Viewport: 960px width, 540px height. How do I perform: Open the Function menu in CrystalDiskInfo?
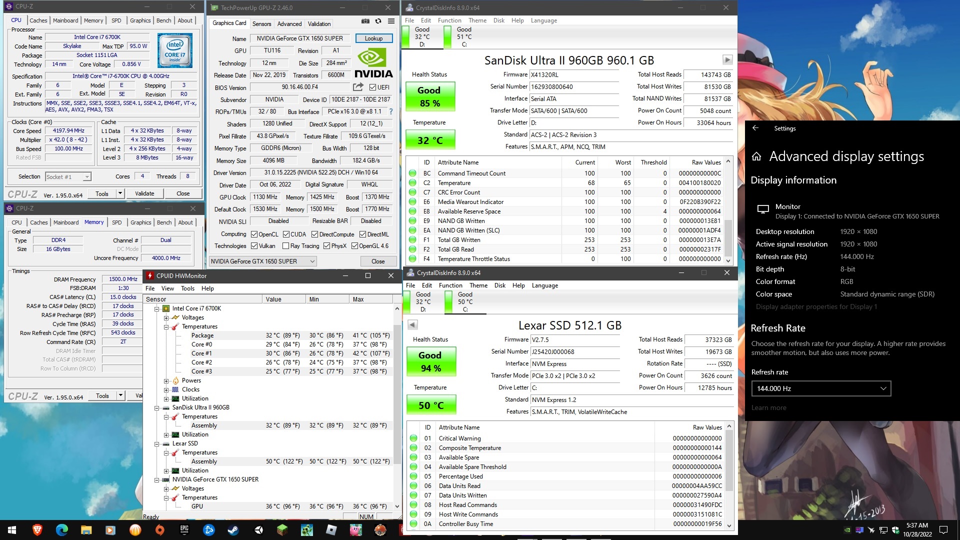(449, 20)
